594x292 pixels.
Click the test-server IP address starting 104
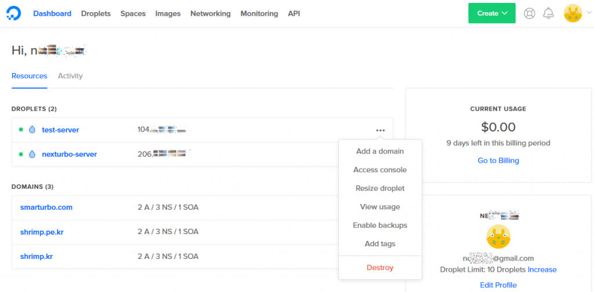(x=162, y=130)
